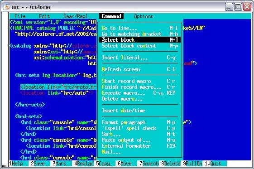Click the <hrd-sets> opening tag
The width and height of the screenshot is (254, 169).
pyautogui.click(x=29, y=116)
